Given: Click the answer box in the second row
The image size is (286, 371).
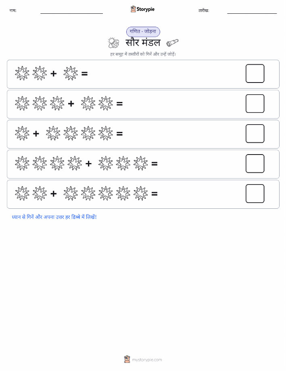Looking at the screenshot, I should [x=255, y=104].
